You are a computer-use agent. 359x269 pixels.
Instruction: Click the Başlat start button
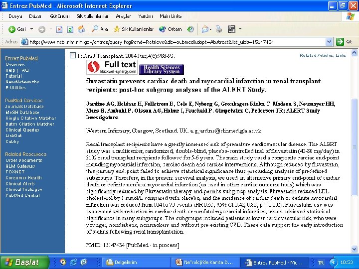[24, 262]
